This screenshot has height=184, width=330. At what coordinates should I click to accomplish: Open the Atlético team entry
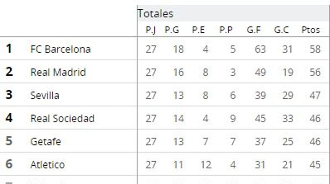point(47,165)
